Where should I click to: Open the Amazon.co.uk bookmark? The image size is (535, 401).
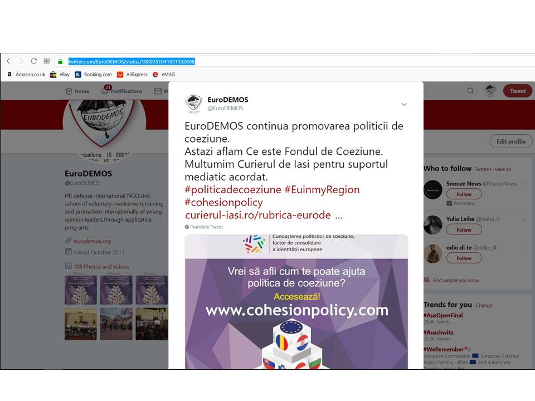pyautogui.click(x=26, y=74)
